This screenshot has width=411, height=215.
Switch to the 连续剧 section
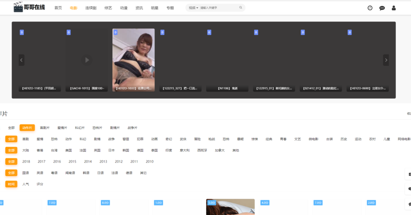[91, 8]
